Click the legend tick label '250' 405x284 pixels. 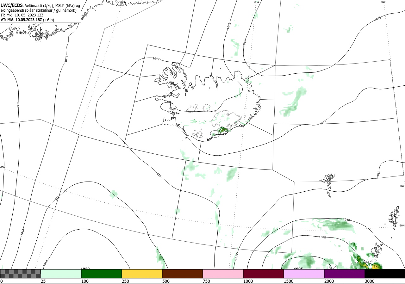[125, 281]
